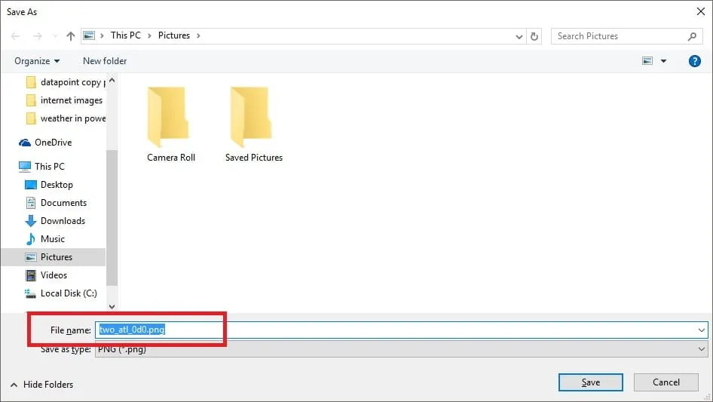
Task: Go back with the Back arrow
Action: point(15,36)
